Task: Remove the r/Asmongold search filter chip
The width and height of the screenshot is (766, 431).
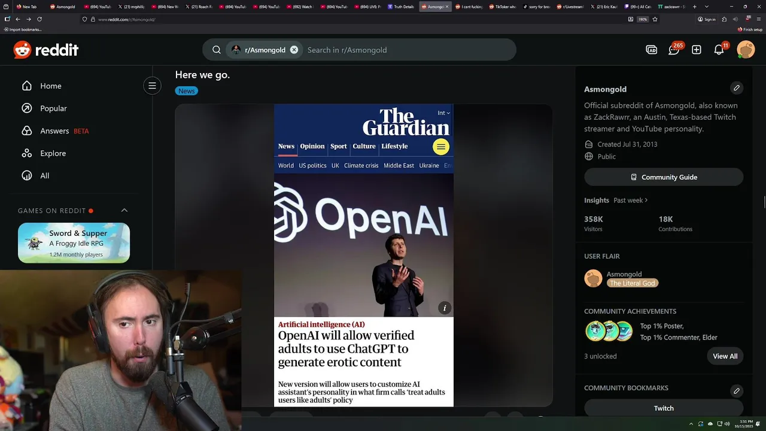Action: [294, 50]
